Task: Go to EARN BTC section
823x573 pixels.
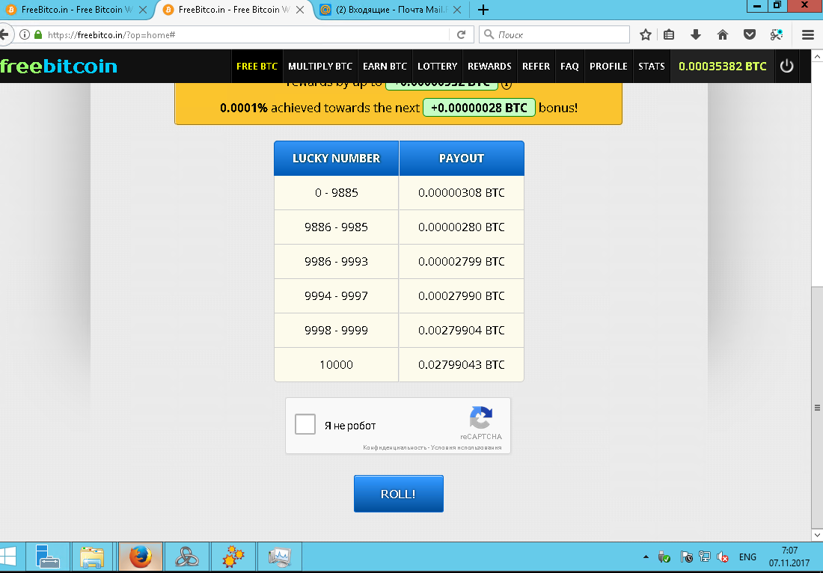Action: point(385,66)
